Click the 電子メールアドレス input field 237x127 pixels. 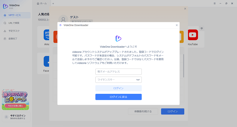(118, 72)
